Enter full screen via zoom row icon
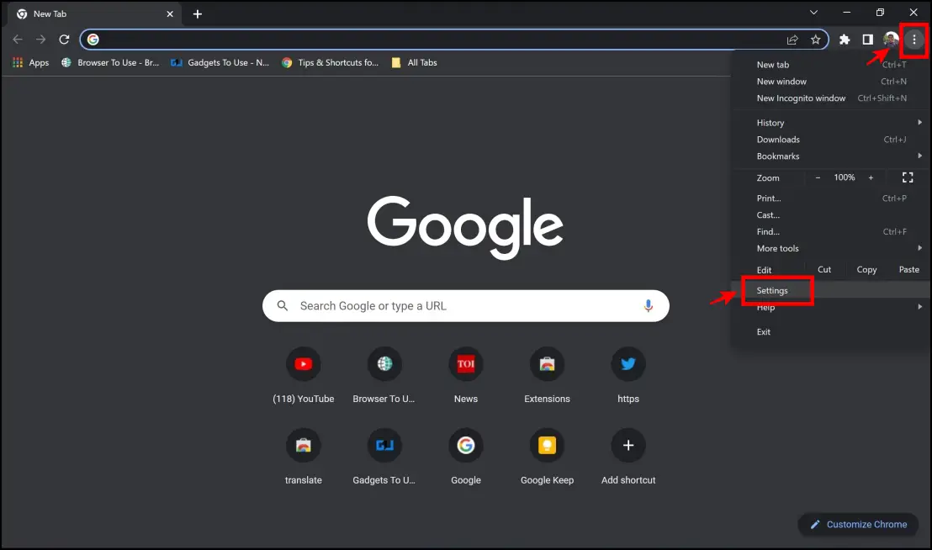This screenshot has height=550, width=932. tap(908, 177)
